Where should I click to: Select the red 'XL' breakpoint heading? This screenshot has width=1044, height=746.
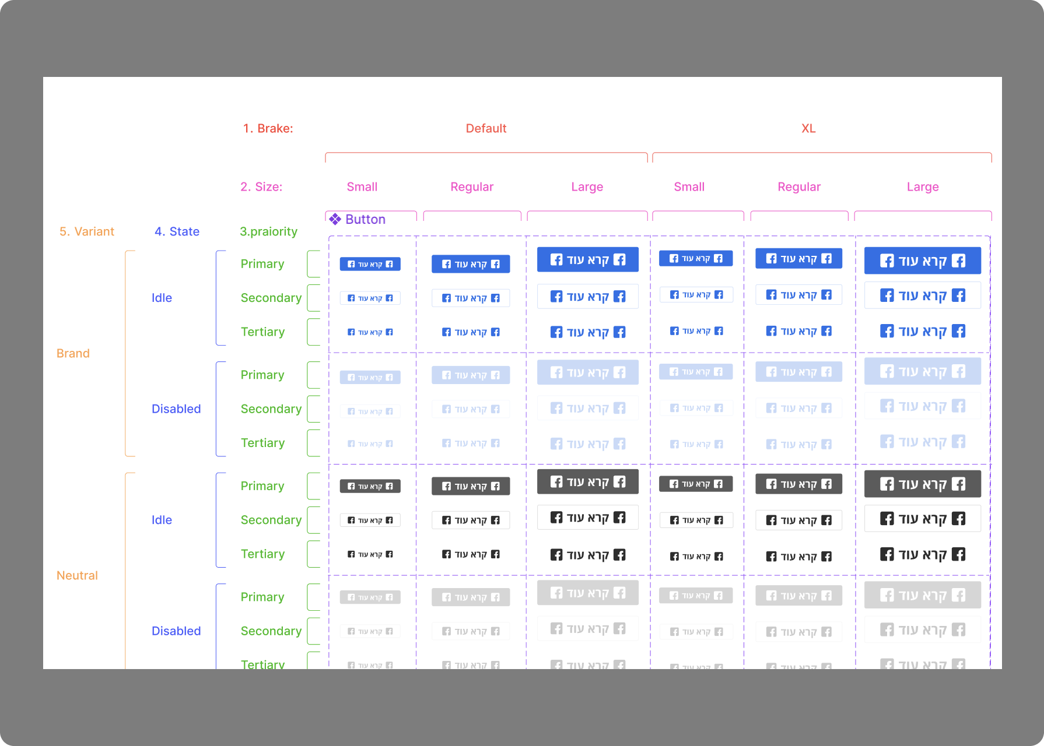click(808, 128)
